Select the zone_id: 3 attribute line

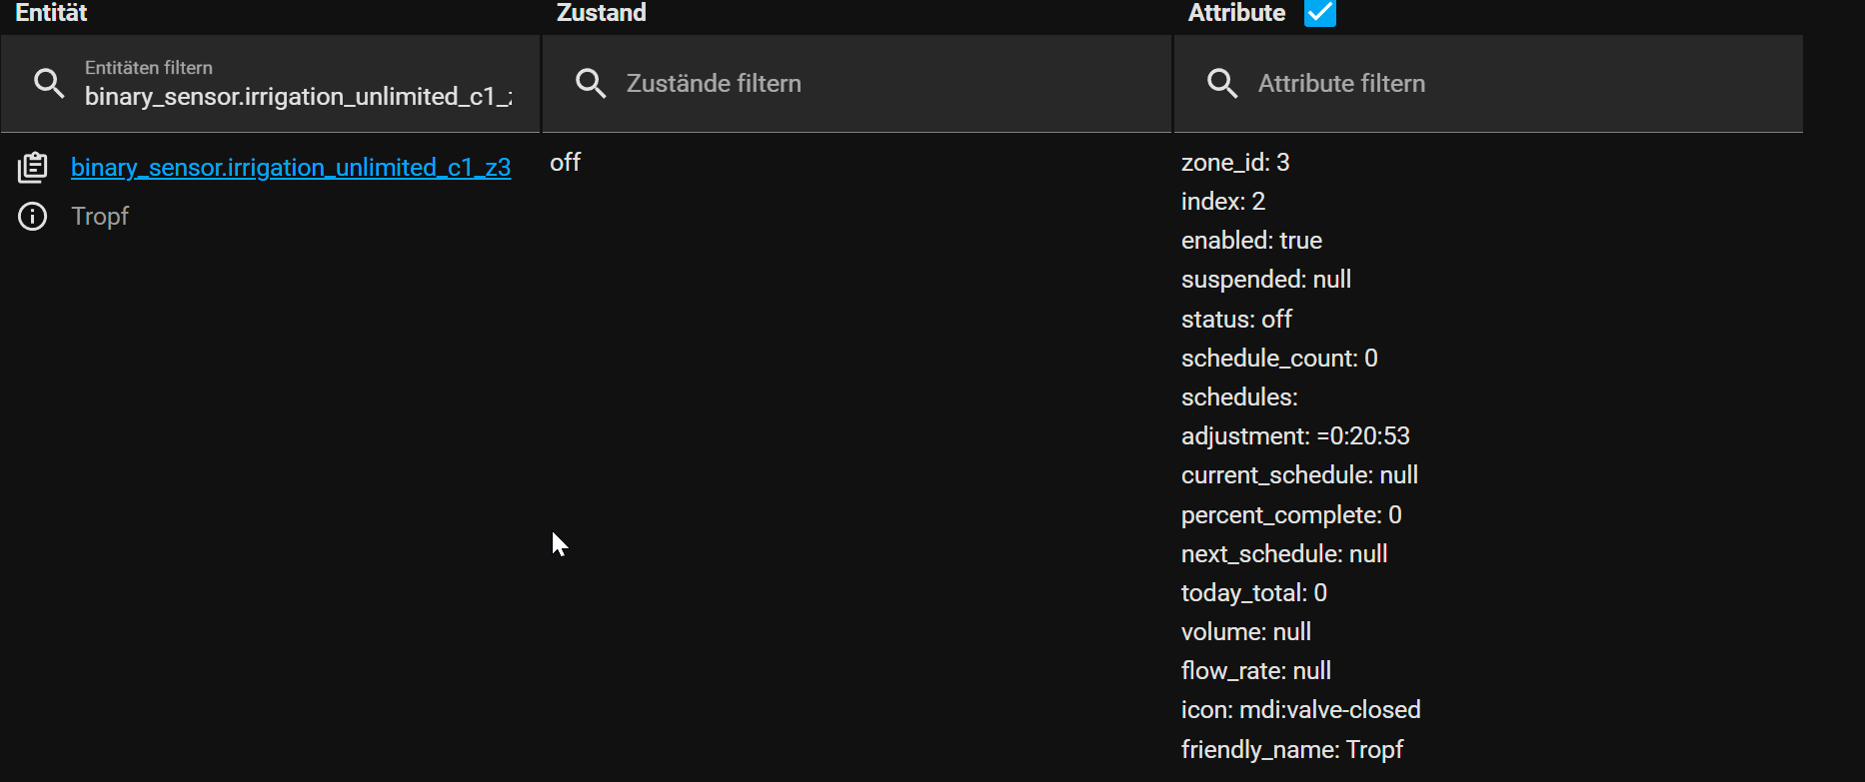coord(1235,163)
